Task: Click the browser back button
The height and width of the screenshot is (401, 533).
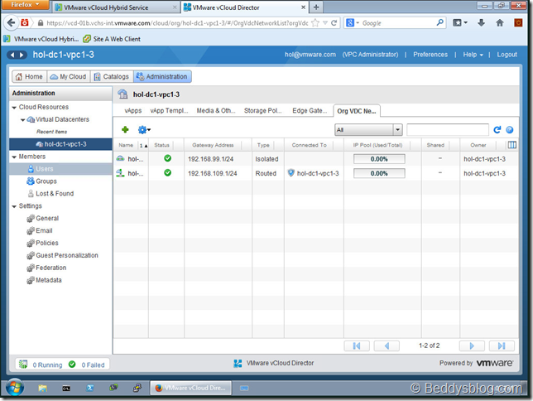Action: click(x=11, y=23)
